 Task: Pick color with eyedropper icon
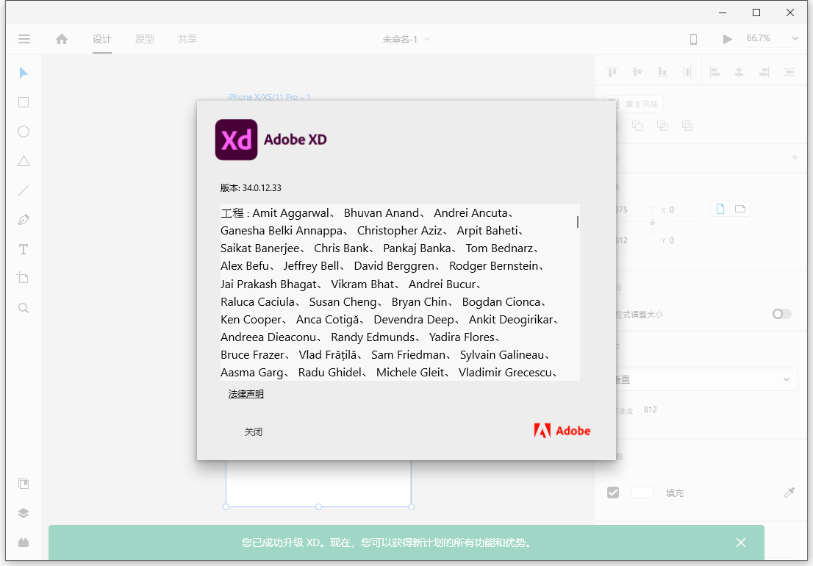point(789,492)
